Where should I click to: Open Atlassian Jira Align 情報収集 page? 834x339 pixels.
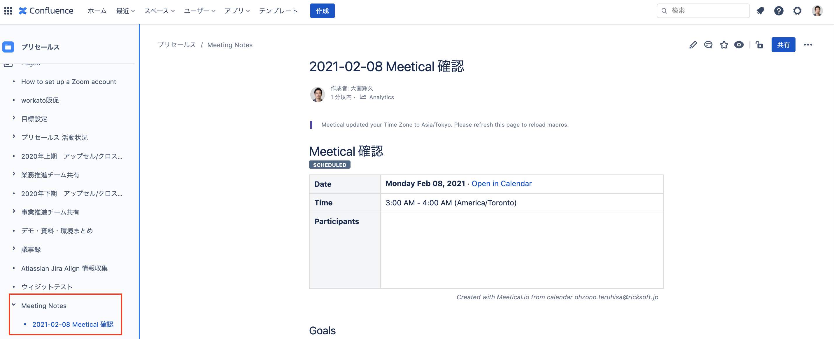point(64,268)
